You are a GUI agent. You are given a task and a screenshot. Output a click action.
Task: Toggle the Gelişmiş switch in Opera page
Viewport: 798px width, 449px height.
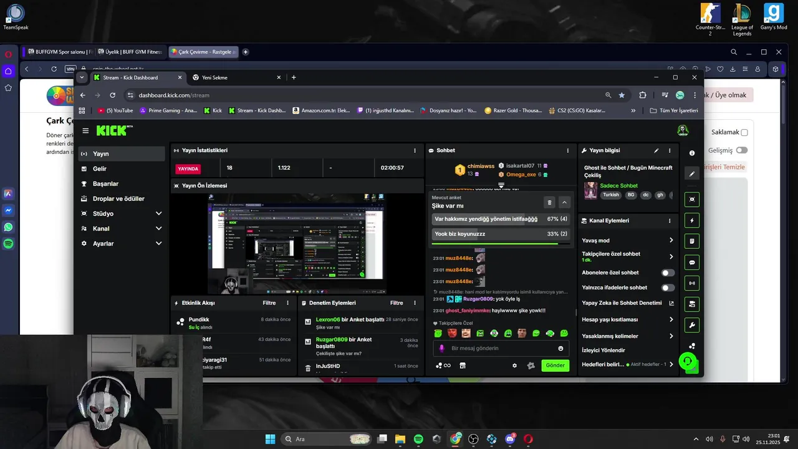tap(741, 150)
